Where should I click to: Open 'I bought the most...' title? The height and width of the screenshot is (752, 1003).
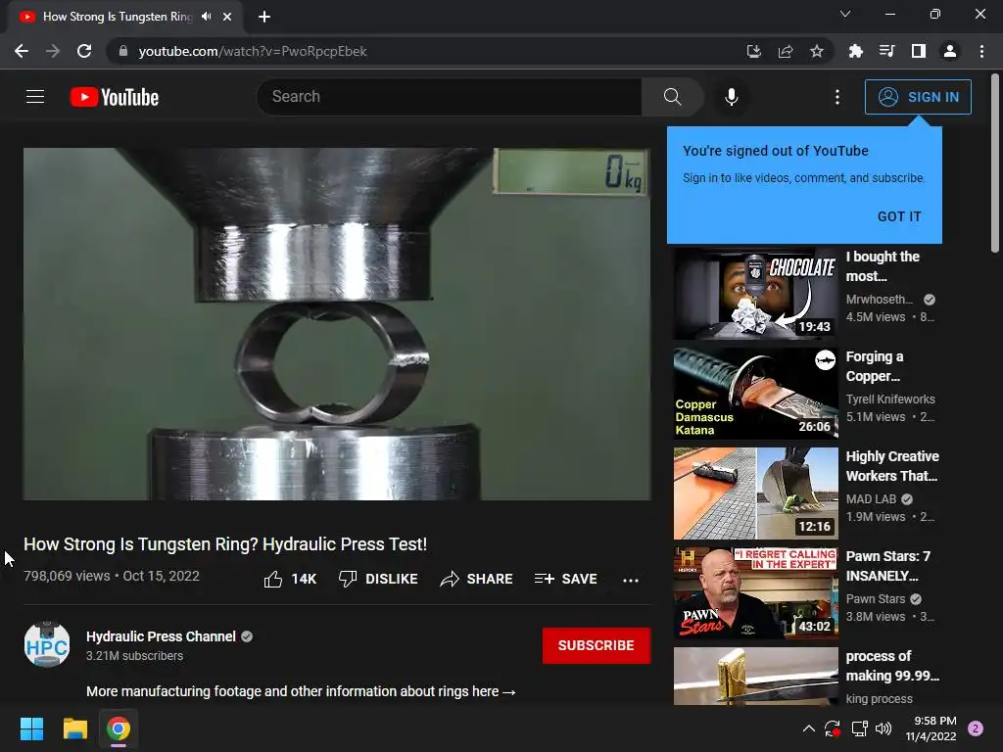tap(883, 266)
